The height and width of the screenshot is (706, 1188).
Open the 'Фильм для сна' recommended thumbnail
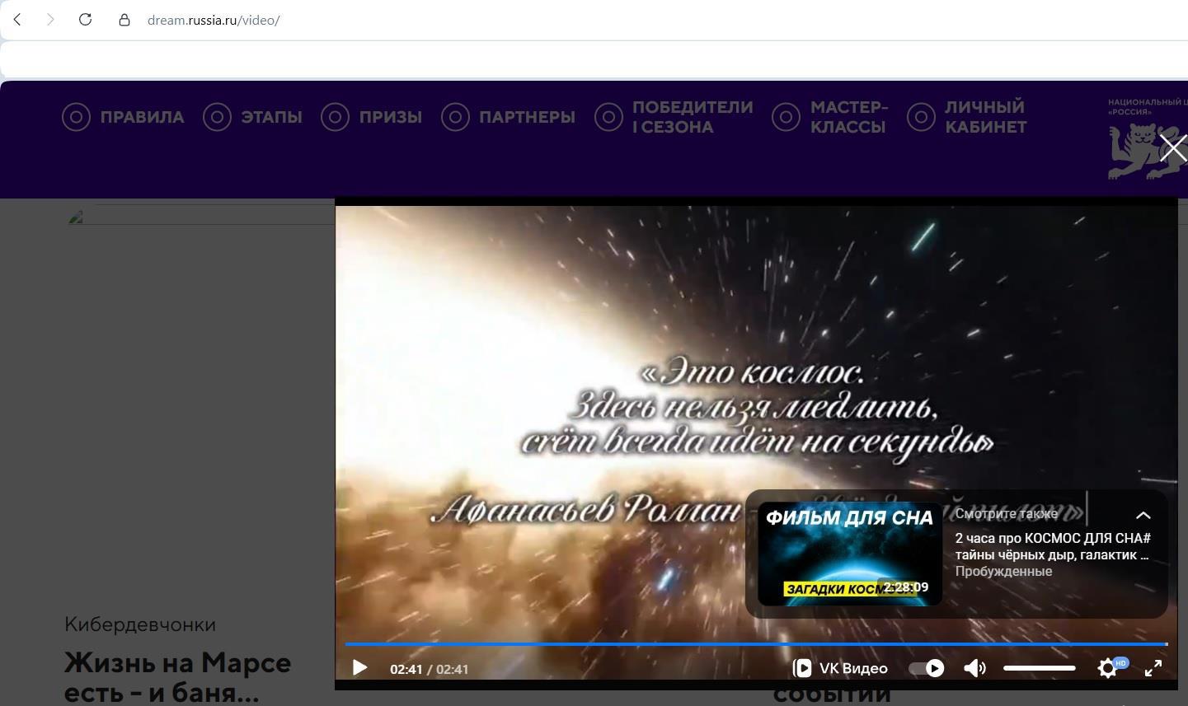(x=849, y=554)
